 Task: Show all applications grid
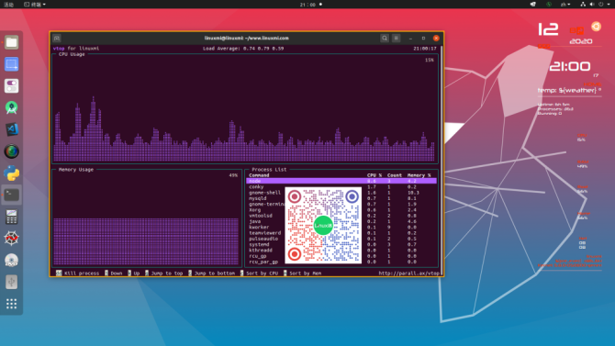(x=11, y=304)
